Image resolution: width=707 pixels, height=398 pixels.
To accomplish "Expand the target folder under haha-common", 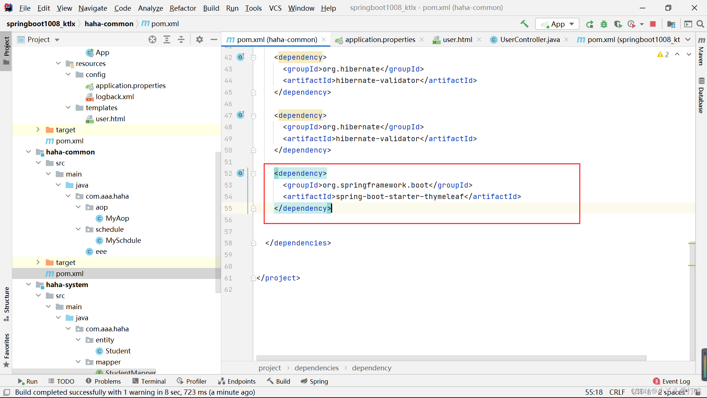I will tap(39, 262).
